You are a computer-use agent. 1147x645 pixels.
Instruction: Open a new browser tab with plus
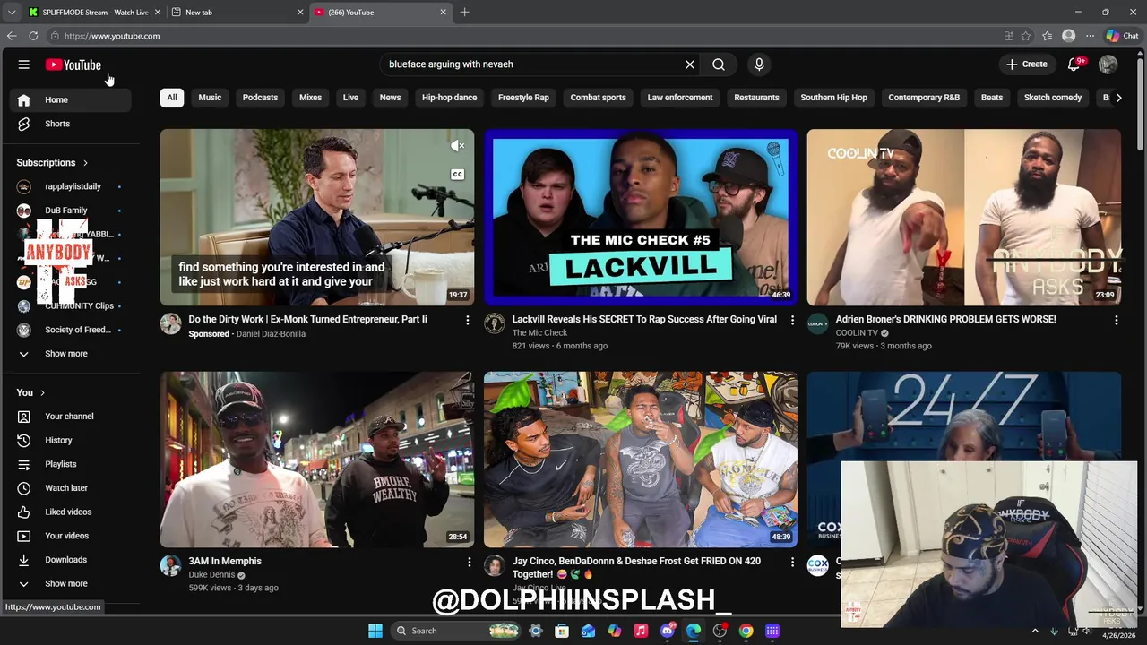[x=464, y=13]
